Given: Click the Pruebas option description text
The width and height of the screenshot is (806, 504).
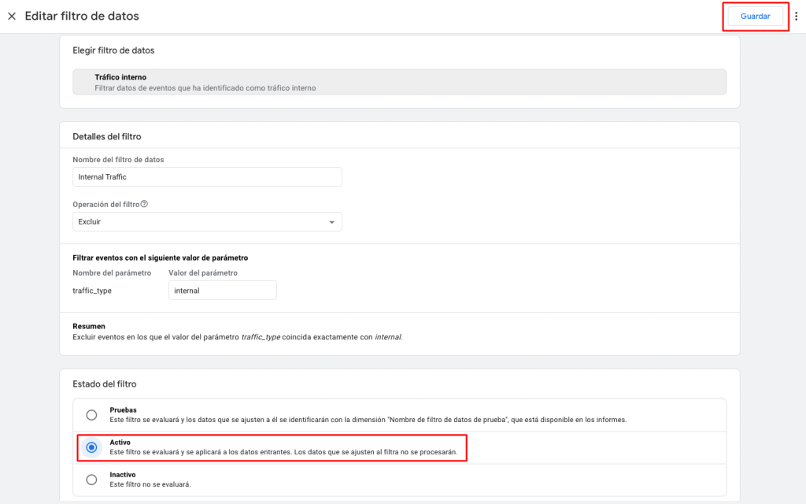Looking at the screenshot, I should 368,420.
